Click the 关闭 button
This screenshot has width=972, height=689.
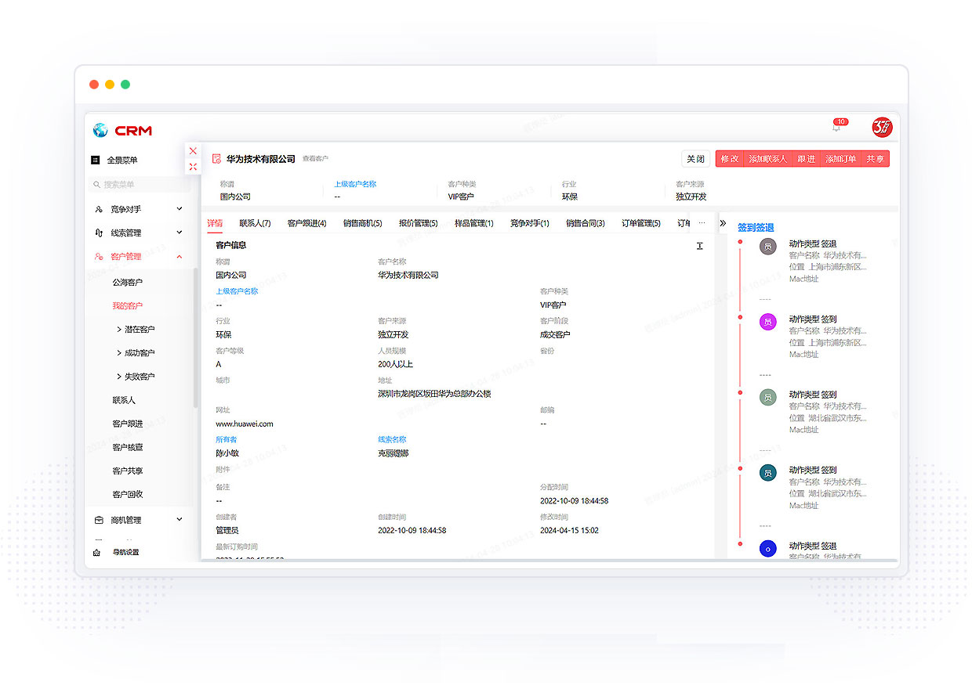point(695,159)
